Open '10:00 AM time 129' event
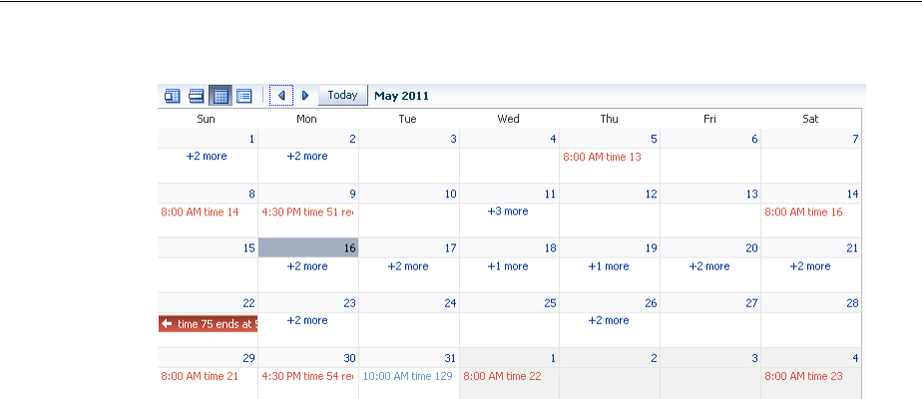 pyautogui.click(x=407, y=376)
